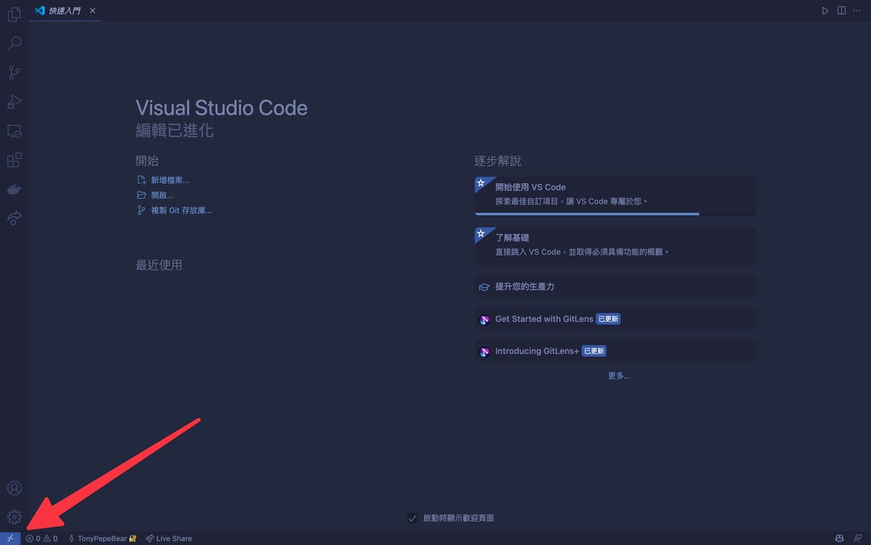Viewport: 871px width, 545px height.
Task: Open the Docker panel
Action: click(13, 189)
